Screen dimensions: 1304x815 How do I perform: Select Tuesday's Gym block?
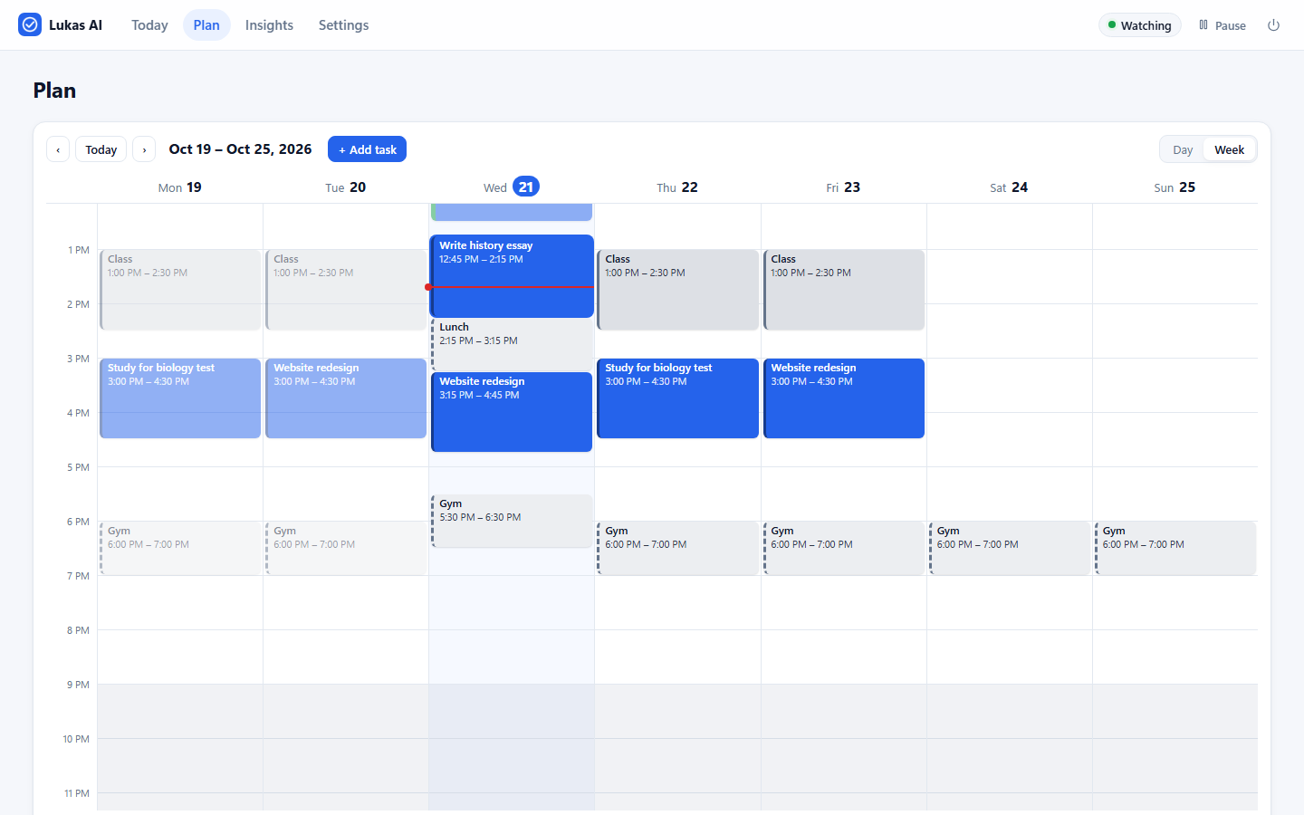[346, 548]
